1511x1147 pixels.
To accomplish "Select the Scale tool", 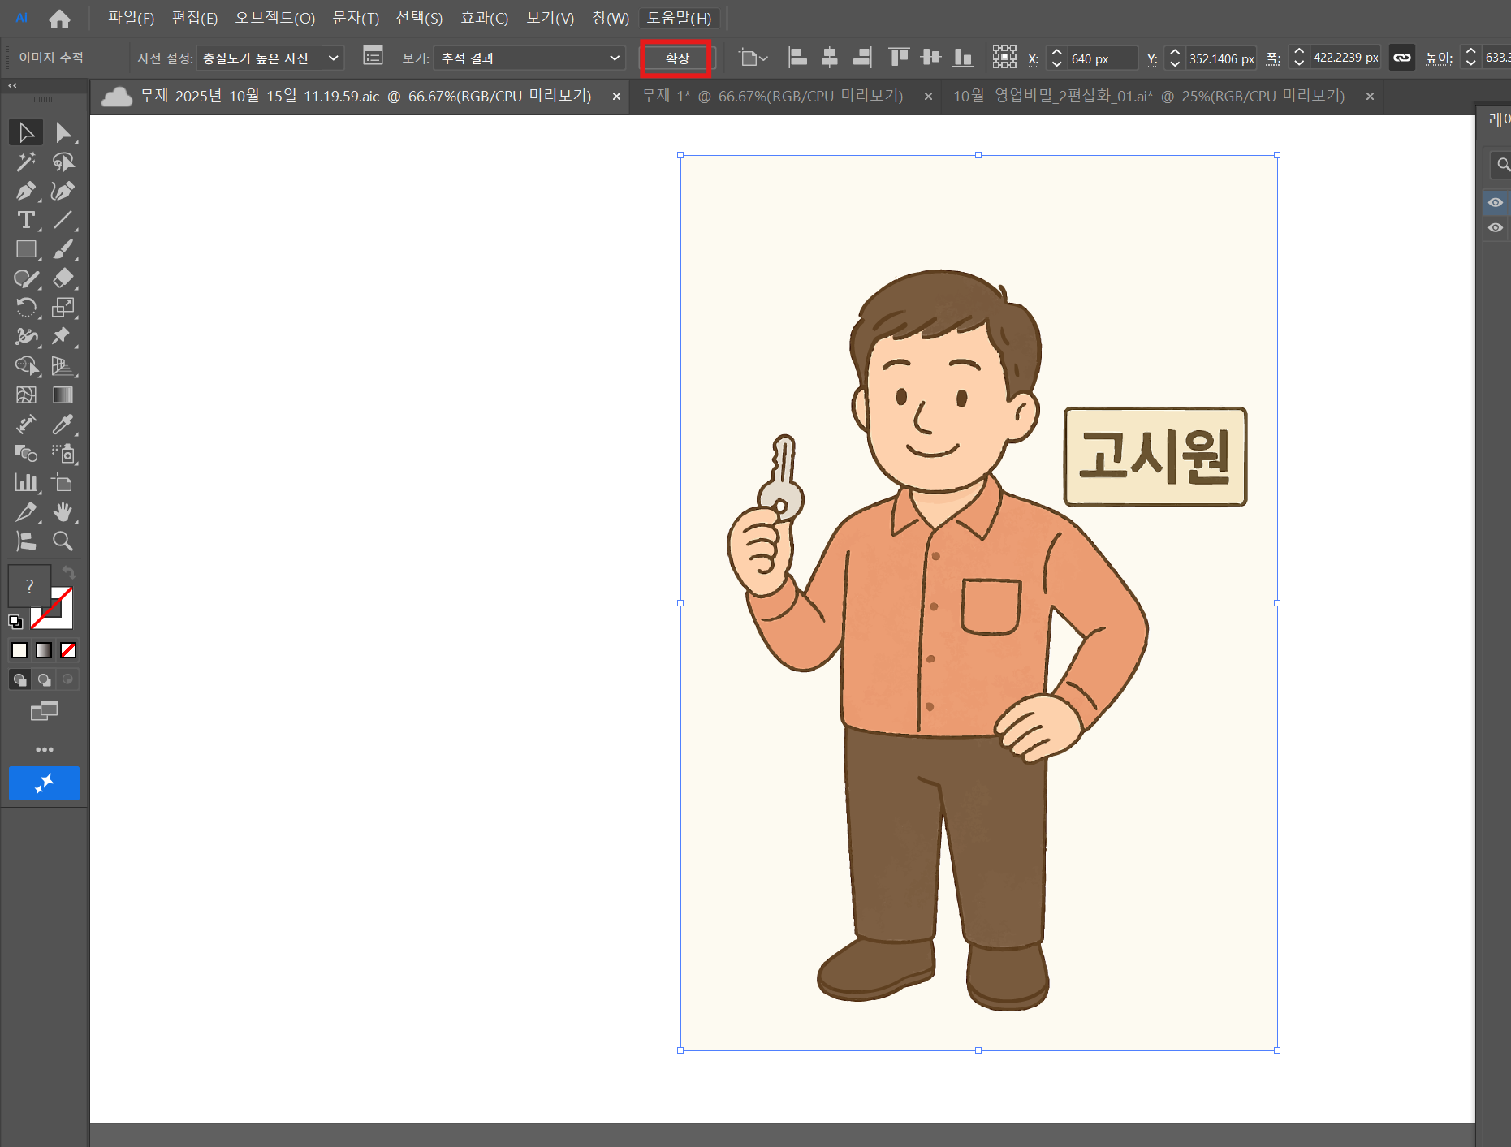I will pyautogui.click(x=63, y=308).
